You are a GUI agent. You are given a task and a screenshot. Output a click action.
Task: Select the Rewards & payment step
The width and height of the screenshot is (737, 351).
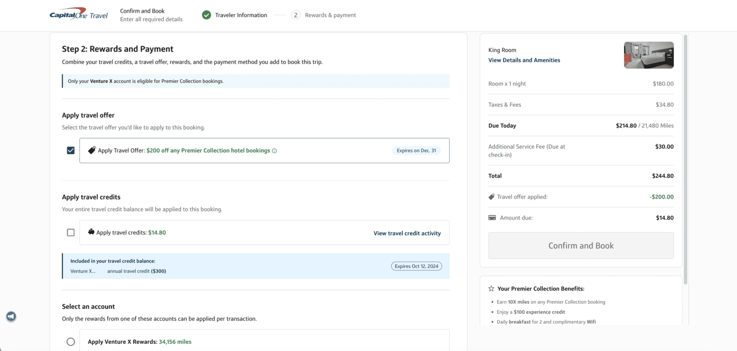tap(330, 15)
